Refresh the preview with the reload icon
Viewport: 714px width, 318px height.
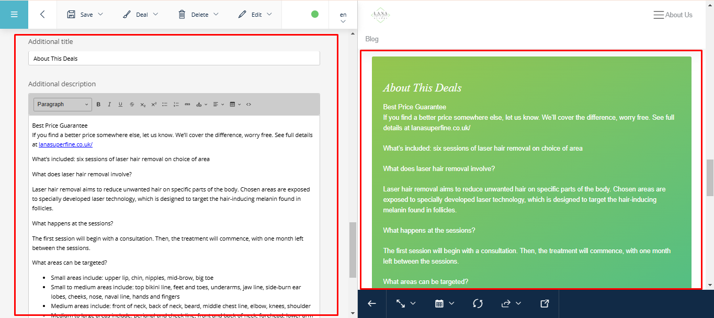click(477, 303)
